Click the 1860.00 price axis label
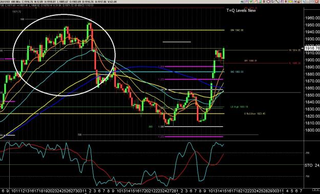The height and width of the screenshot is (194, 320). (x=312, y=88)
